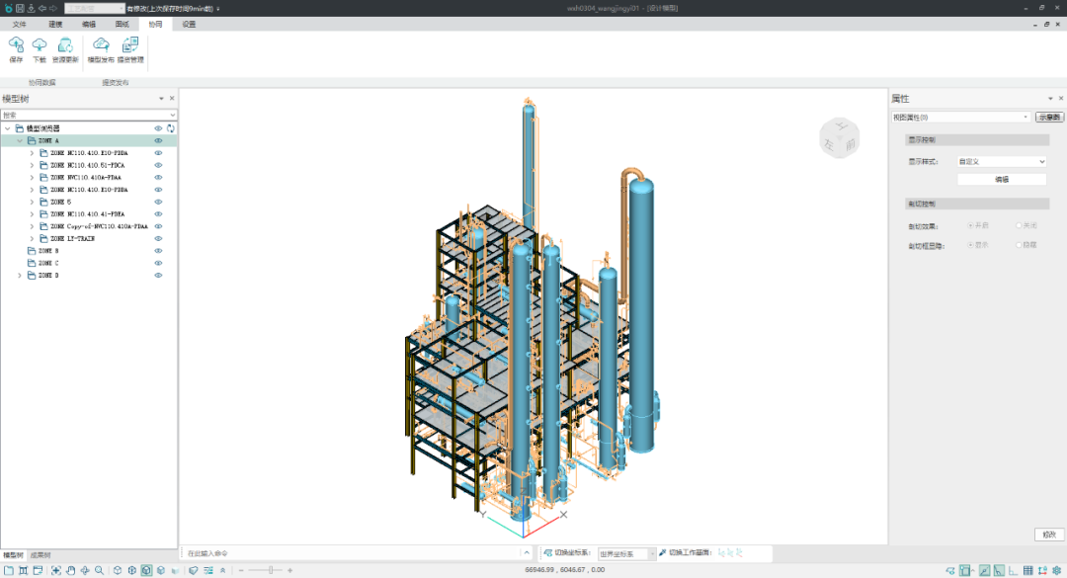Collapse the ZONE A tree node

tap(20, 141)
